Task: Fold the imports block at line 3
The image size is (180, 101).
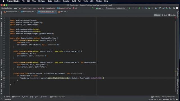Action: click(10, 20)
